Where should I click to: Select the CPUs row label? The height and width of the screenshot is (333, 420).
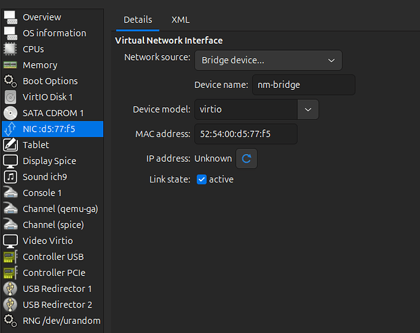tap(33, 49)
